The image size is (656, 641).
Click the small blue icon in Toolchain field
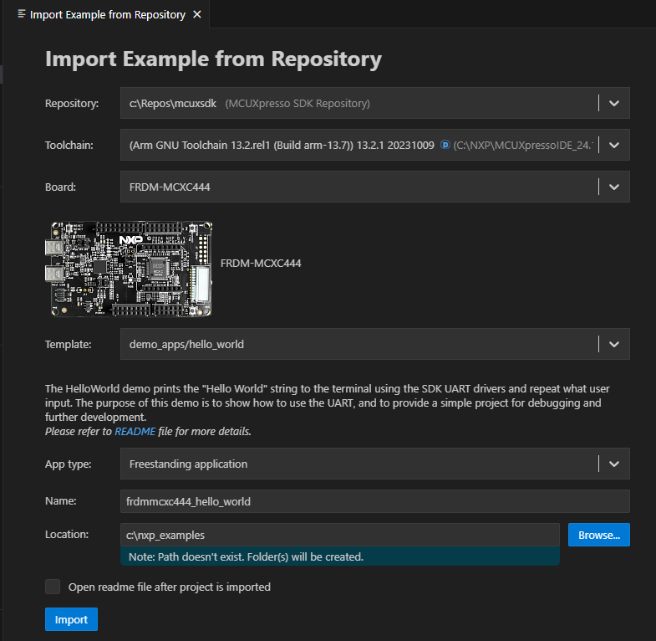point(444,146)
